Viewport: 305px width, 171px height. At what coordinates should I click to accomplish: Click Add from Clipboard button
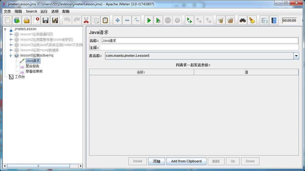(186, 161)
